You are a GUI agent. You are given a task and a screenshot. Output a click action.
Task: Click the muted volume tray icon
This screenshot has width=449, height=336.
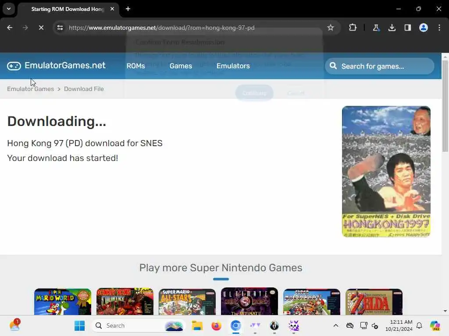coord(375,325)
